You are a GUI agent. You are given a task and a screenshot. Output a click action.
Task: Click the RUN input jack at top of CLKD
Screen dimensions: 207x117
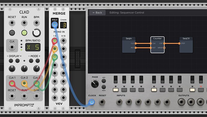click(x=24, y=23)
